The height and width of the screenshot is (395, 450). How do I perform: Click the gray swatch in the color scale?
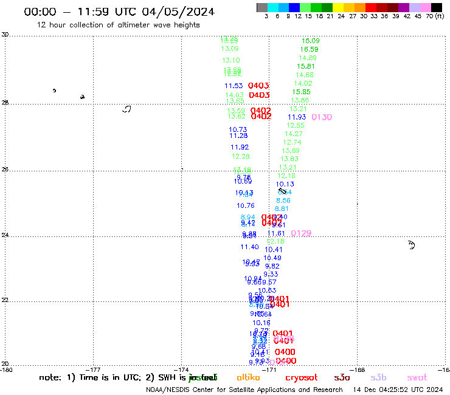tap(262, 7)
